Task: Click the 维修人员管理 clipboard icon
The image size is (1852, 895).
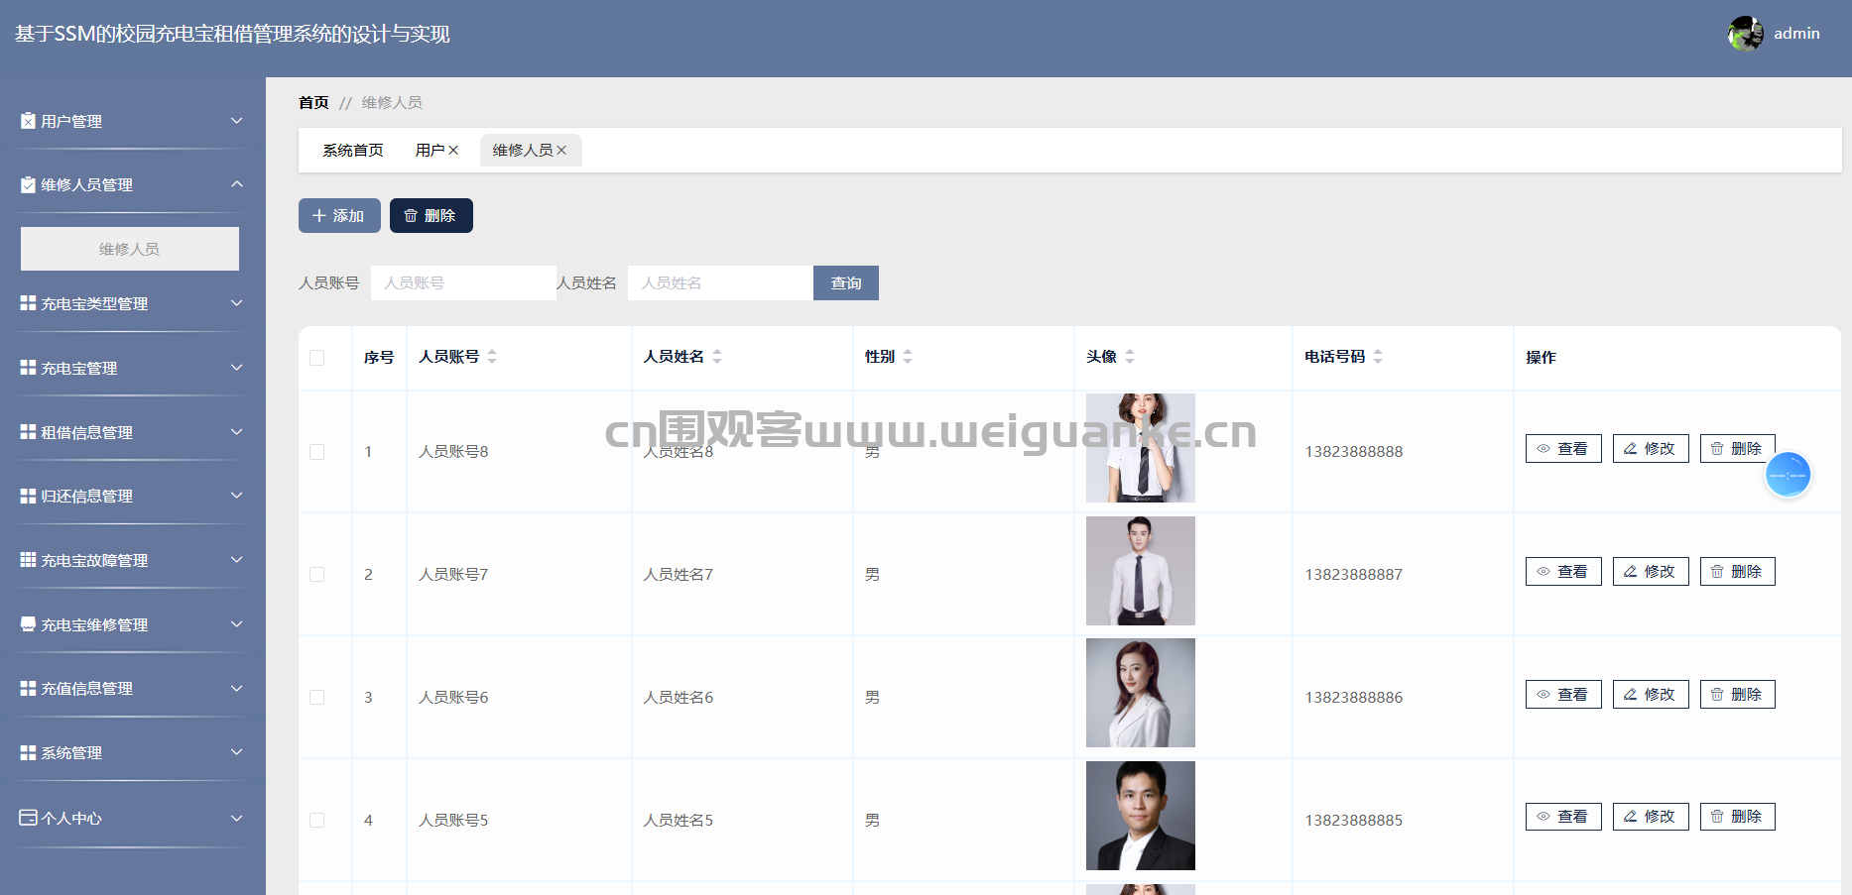Action: [28, 184]
